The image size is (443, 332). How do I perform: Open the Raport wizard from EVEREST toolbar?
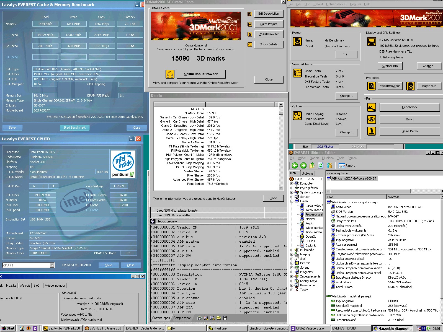coord(347,165)
